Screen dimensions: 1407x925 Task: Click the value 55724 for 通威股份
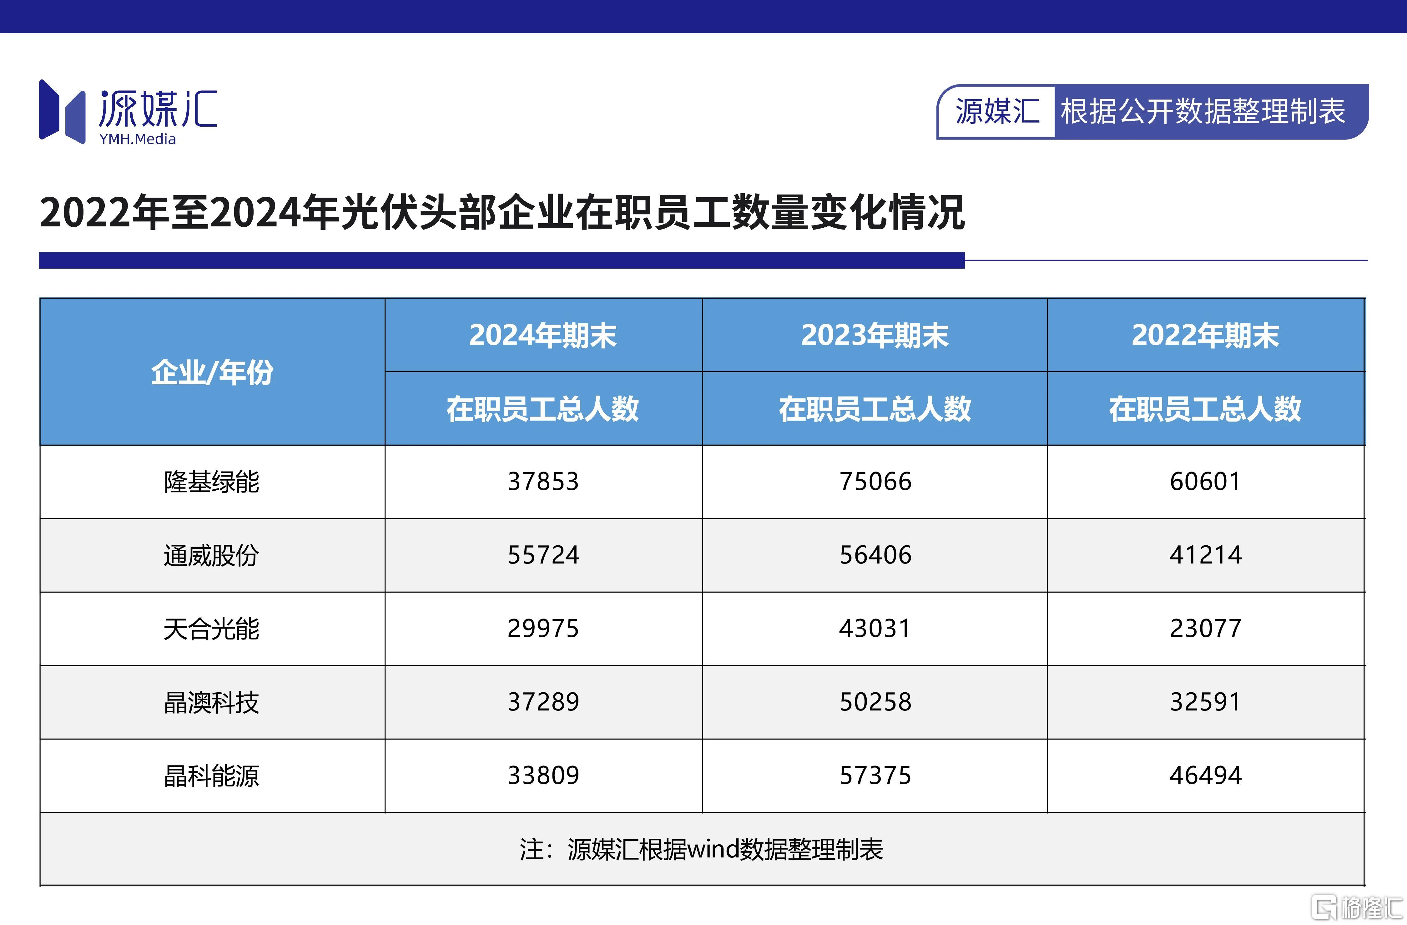click(x=543, y=555)
